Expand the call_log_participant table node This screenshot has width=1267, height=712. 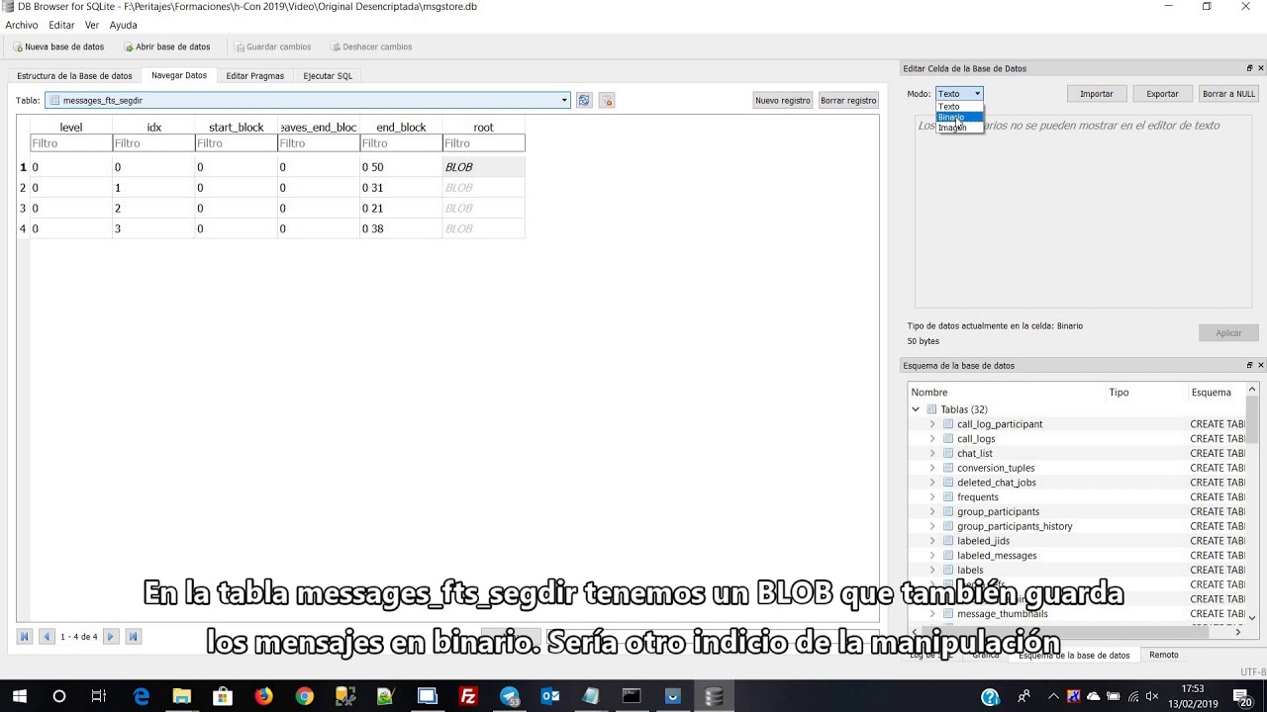tap(931, 424)
